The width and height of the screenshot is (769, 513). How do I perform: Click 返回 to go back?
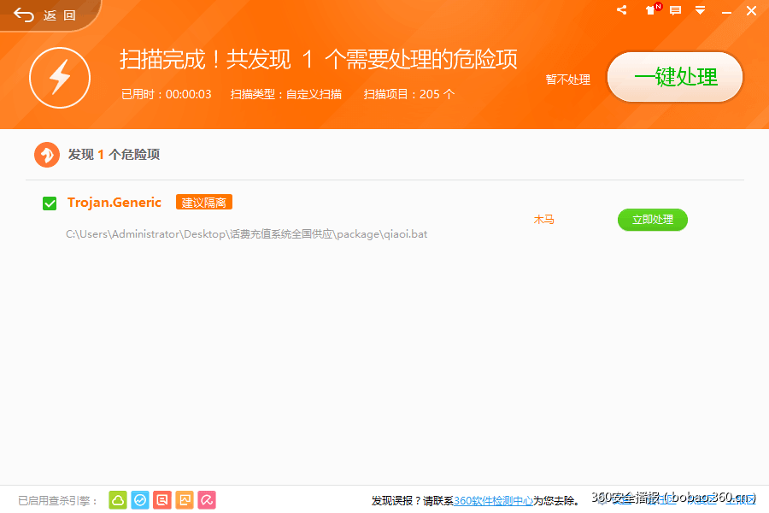point(41,14)
